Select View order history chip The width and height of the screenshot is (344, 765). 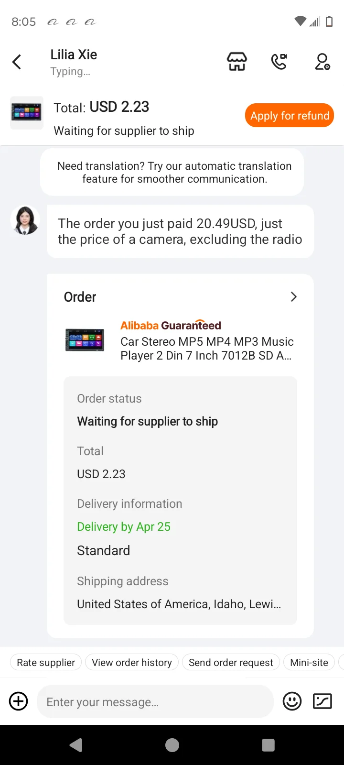point(132,663)
